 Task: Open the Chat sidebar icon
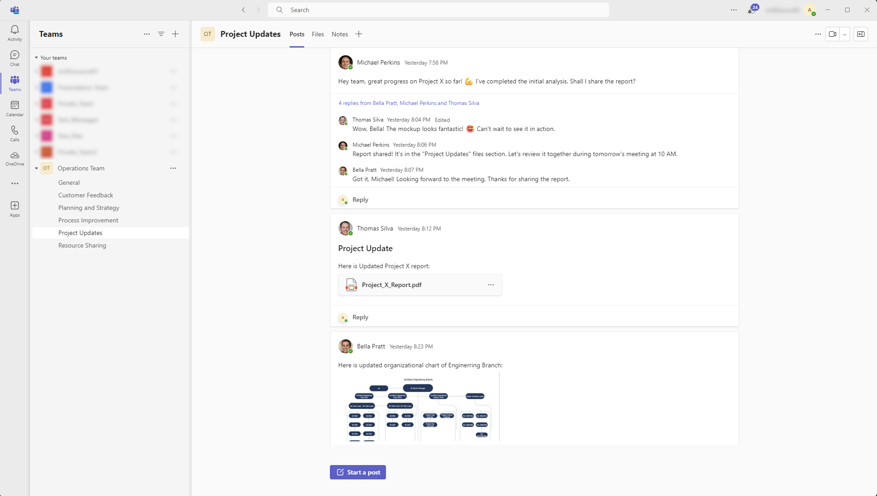(x=15, y=58)
